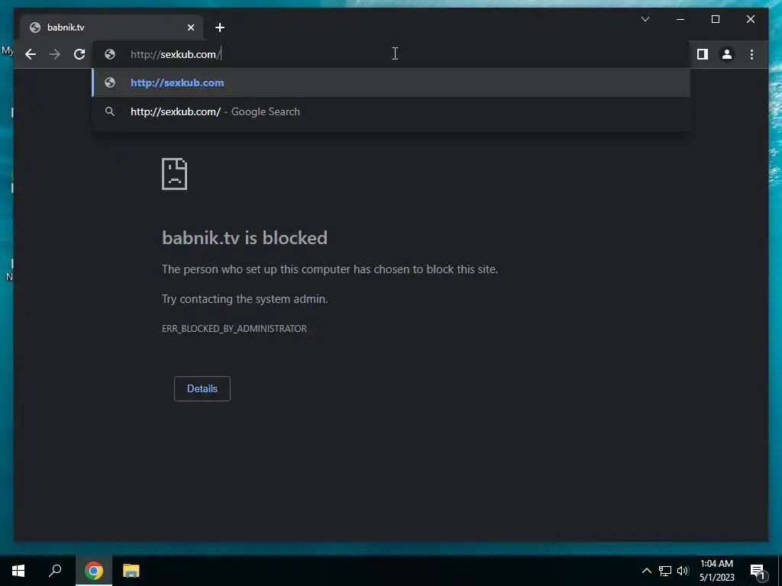
Task: Choose the http://sexkub.com URL suggestion
Action: [x=392, y=82]
